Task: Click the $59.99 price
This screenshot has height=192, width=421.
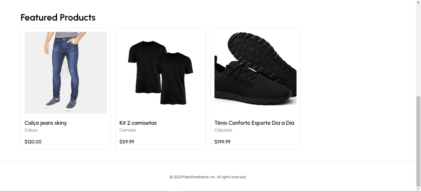Action: coord(127,142)
